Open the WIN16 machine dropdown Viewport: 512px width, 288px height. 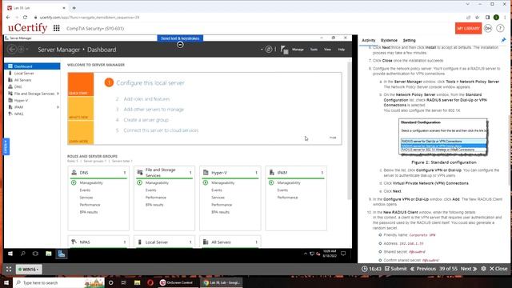click(x=29, y=269)
